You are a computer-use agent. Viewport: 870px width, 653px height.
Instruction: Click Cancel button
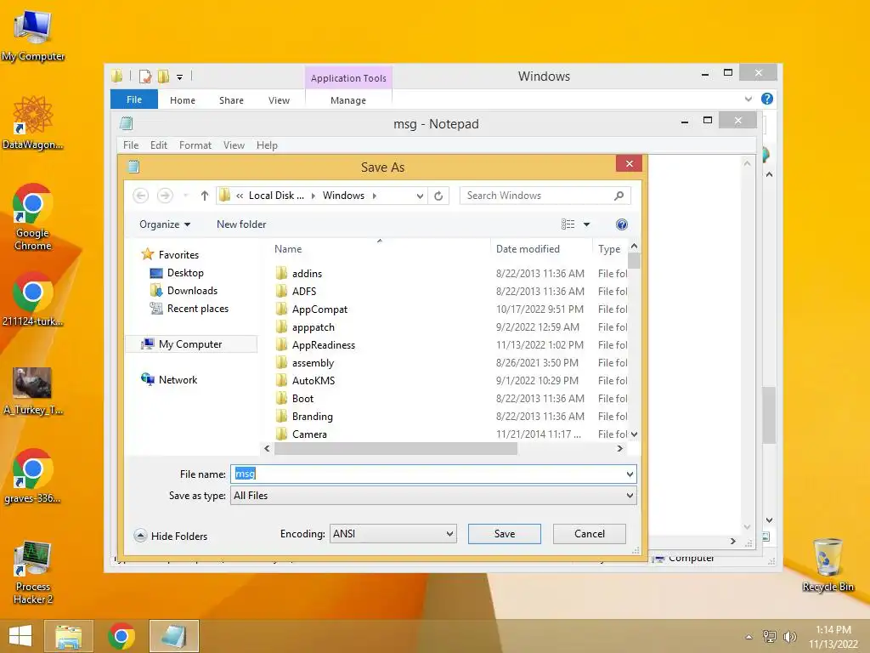click(x=590, y=534)
